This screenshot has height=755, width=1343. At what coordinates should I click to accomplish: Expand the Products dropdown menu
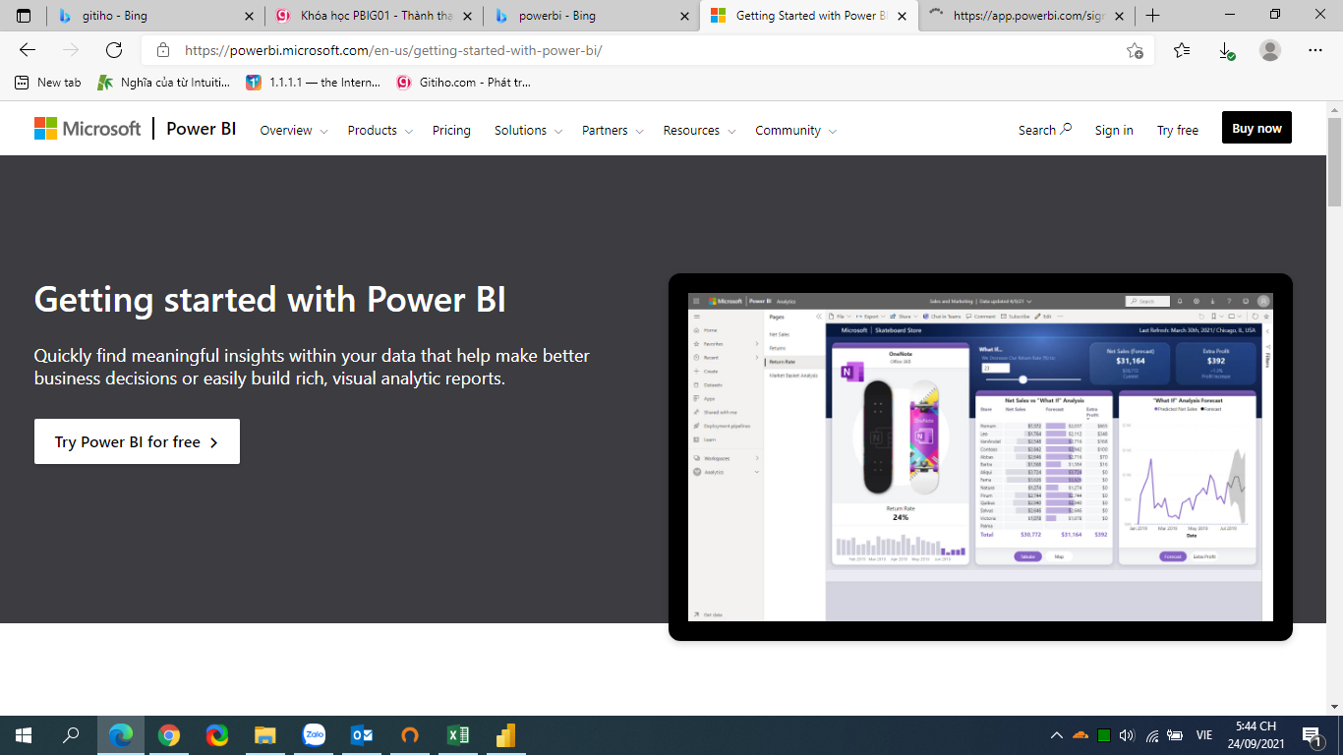click(x=380, y=130)
